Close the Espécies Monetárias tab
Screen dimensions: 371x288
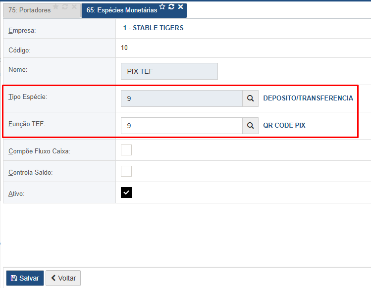pos(180,6)
